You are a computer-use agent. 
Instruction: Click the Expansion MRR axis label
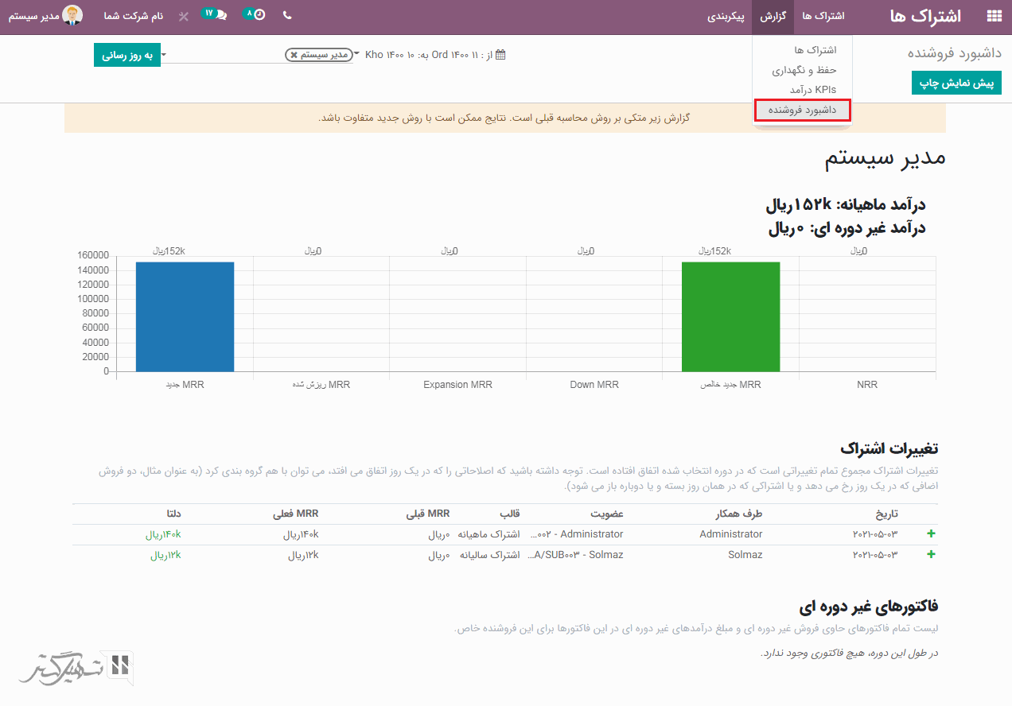click(457, 385)
